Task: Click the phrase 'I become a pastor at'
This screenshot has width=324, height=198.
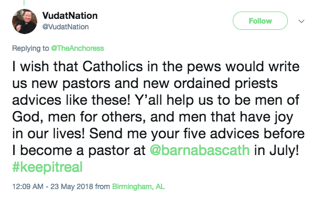Action: pos(79,150)
